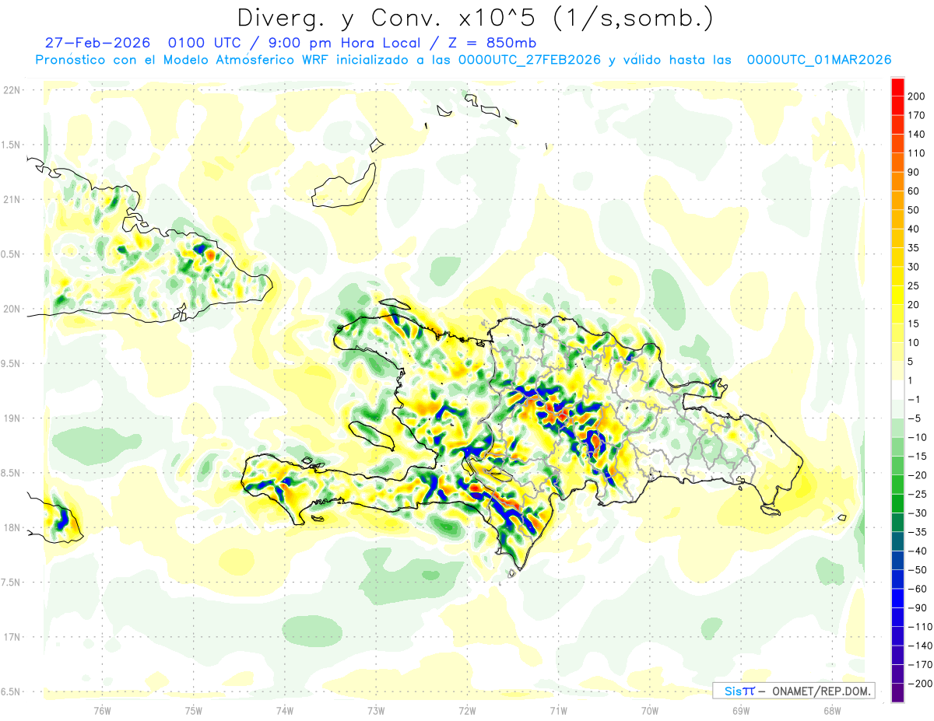Click the '70W' longitude label

coord(650,709)
